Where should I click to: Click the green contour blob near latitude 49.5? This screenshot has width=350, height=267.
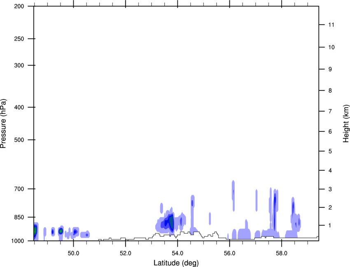tap(61, 231)
